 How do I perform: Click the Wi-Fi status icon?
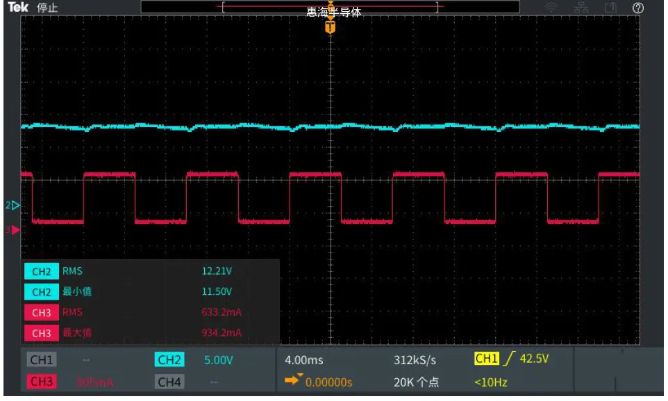click(x=552, y=8)
